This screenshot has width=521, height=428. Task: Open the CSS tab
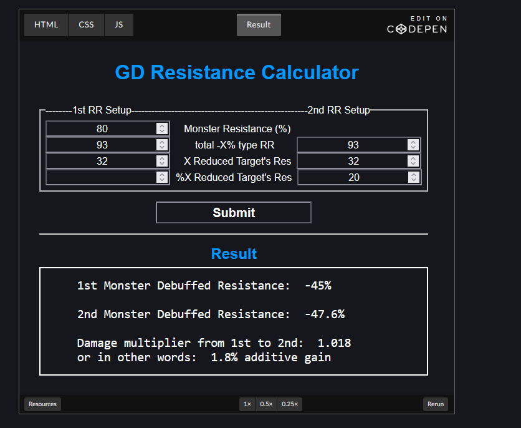click(x=87, y=25)
